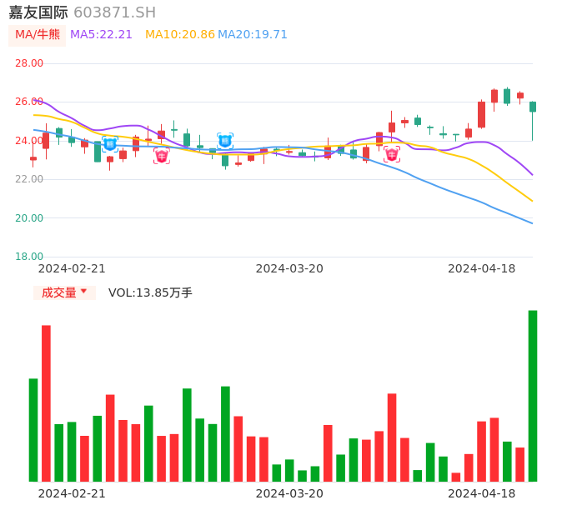Toggle the MA/牛熊 indicator button
The image size is (572, 505).
[38, 34]
